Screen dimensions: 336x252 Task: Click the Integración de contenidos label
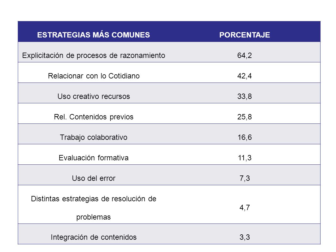(x=94, y=237)
